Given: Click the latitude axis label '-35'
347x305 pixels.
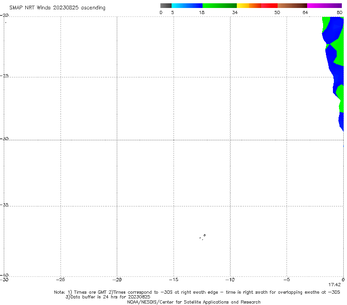Looking at the screenshot, I should pos(4,205).
